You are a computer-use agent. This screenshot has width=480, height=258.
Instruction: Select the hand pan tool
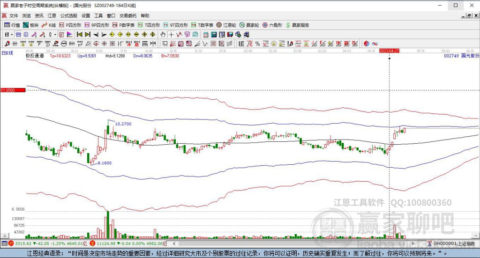pos(163,35)
